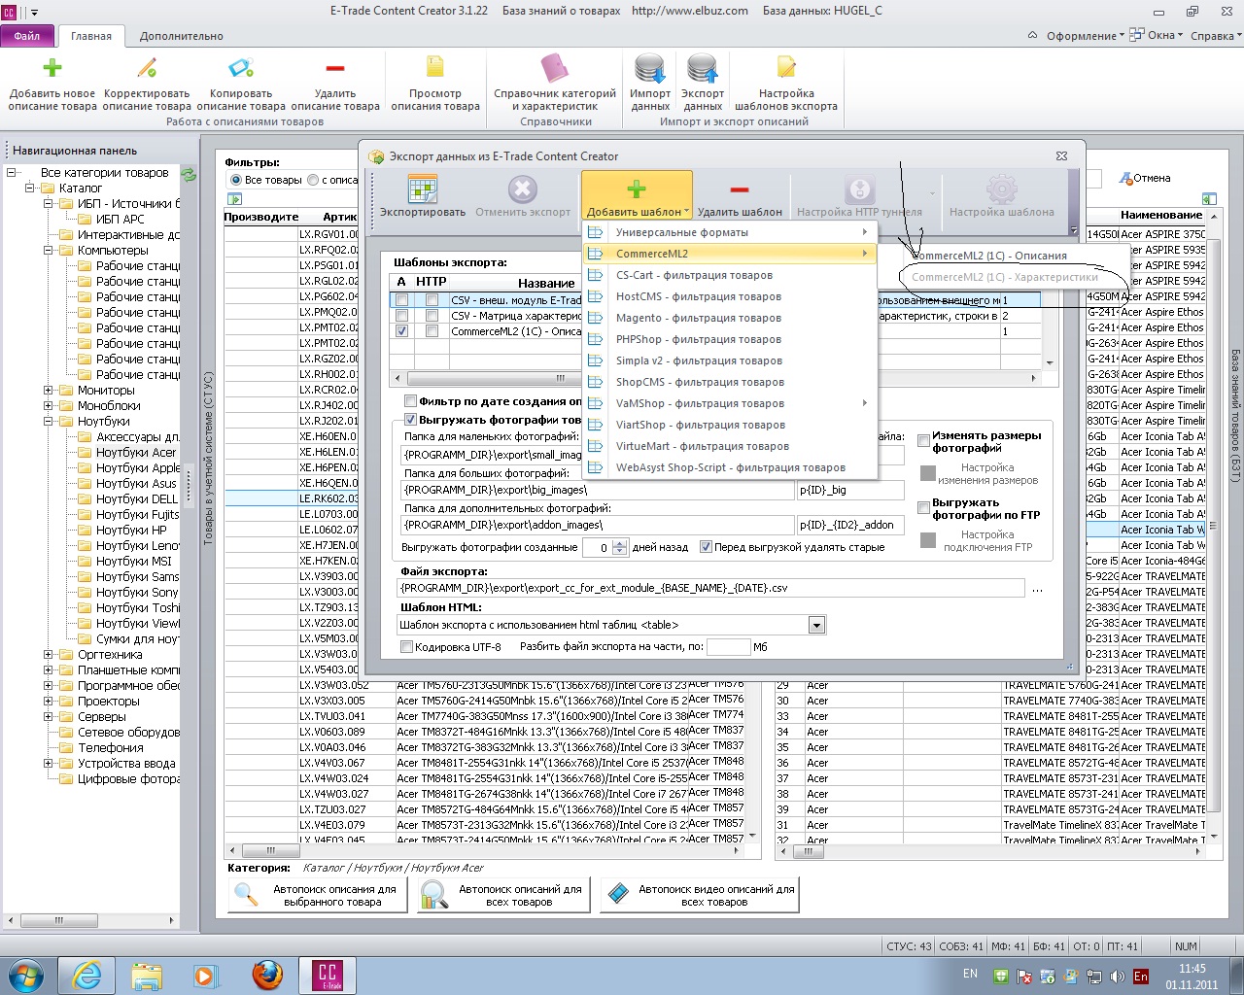Switch to the Дополнительно ribbon tab
The width and height of the screenshot is (1244, 995).
point(181,36)
